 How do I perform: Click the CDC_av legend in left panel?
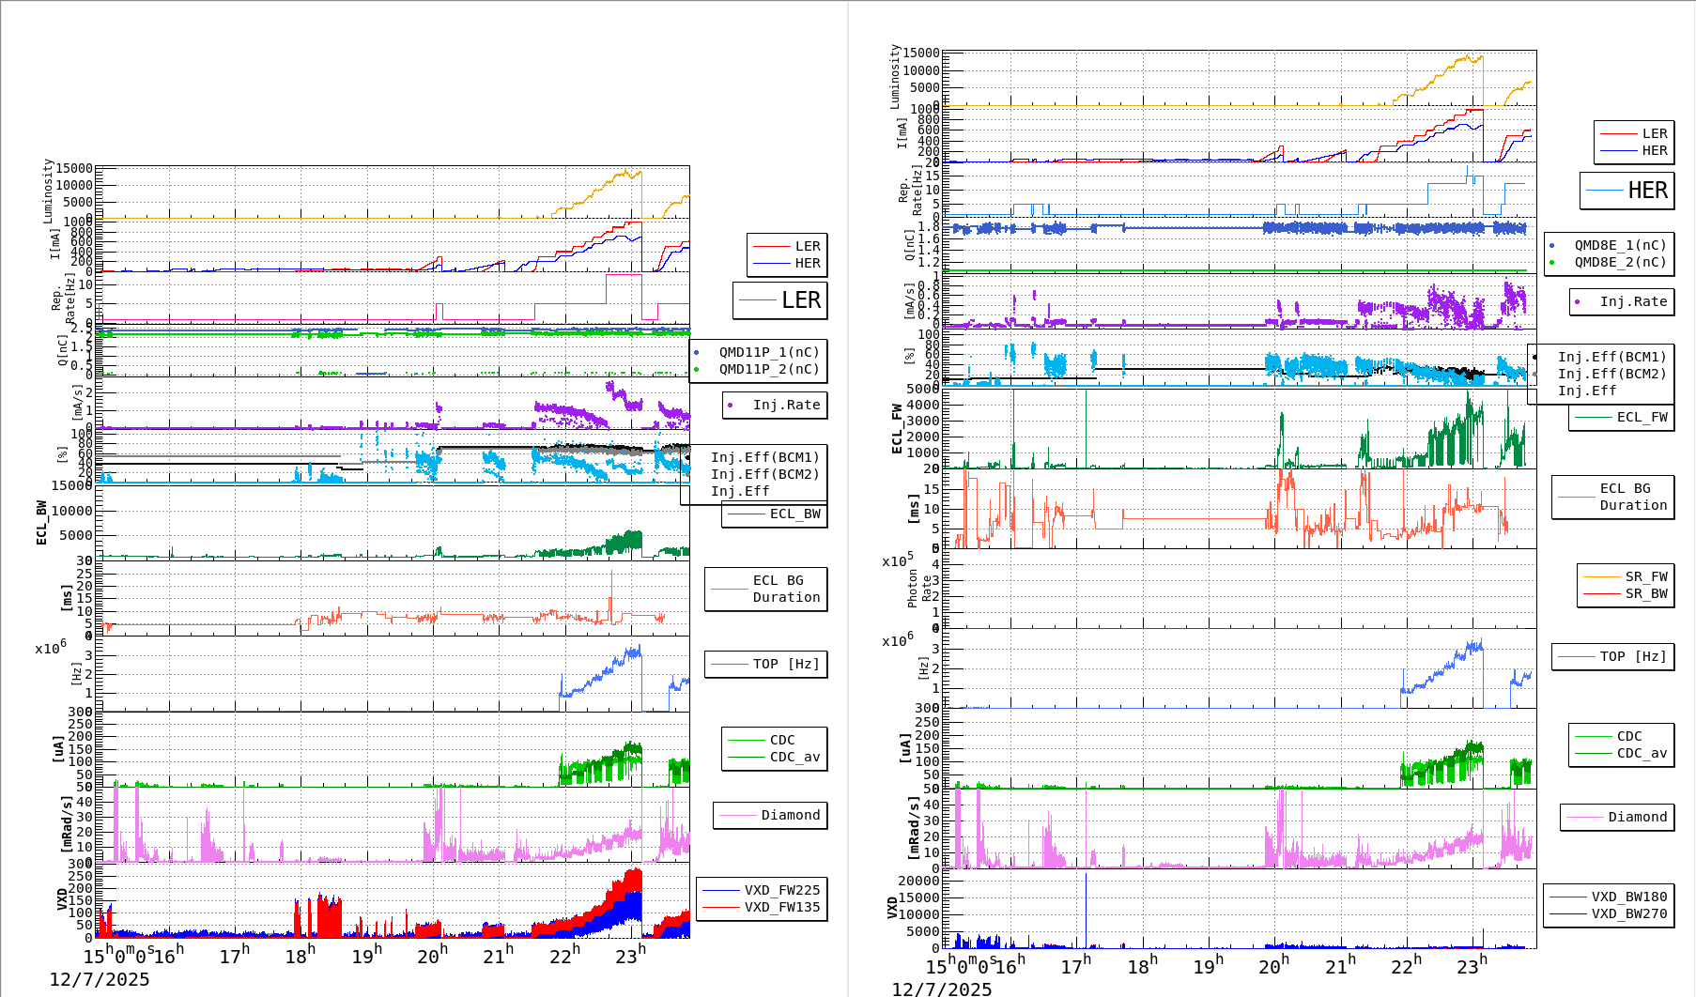click(775, 758)
